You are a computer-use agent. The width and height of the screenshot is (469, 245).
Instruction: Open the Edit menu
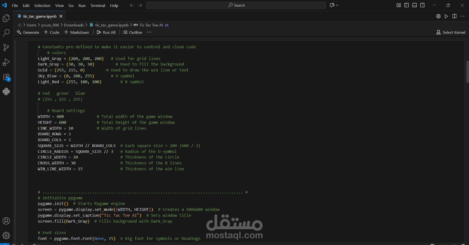click(26, 5)
